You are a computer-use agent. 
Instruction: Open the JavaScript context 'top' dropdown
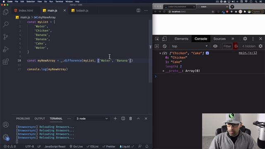[x=190, y=46]
